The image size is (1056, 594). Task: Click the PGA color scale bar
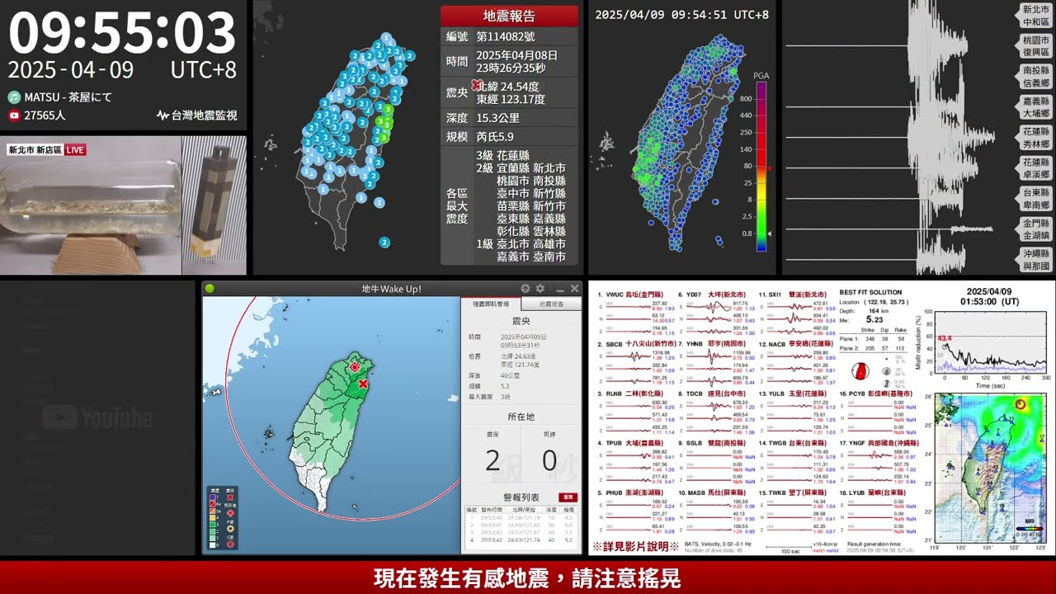(x=761, y=165)
